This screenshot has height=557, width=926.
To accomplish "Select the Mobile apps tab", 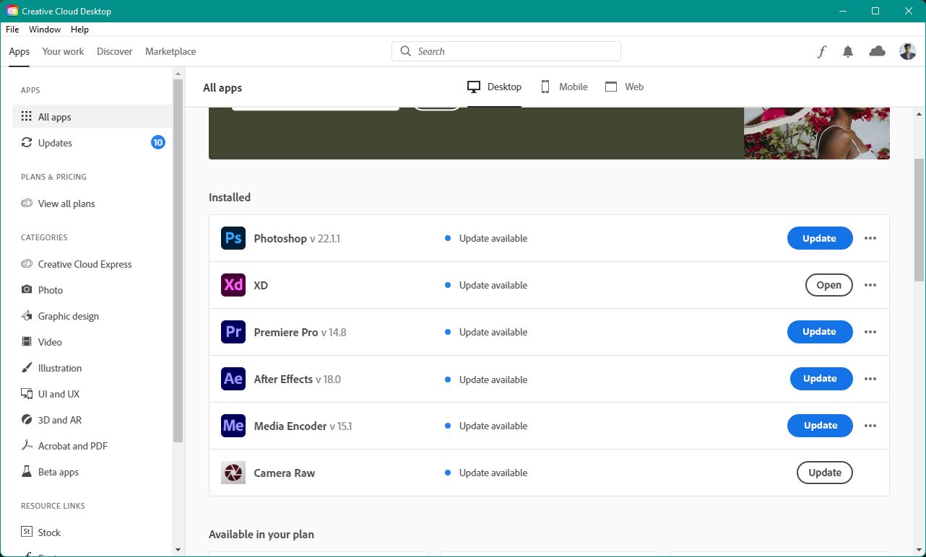I will pyautogui.click(x=564, y=87).
